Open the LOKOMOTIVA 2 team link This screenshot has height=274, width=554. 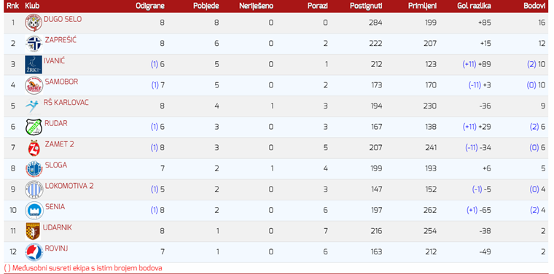tap(69, 186)
